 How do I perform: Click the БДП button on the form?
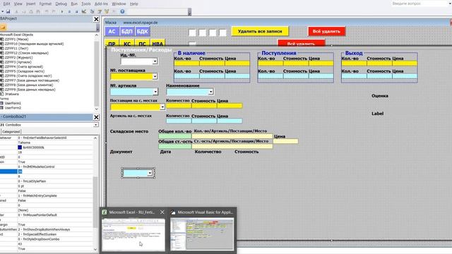tap(127, 31)
